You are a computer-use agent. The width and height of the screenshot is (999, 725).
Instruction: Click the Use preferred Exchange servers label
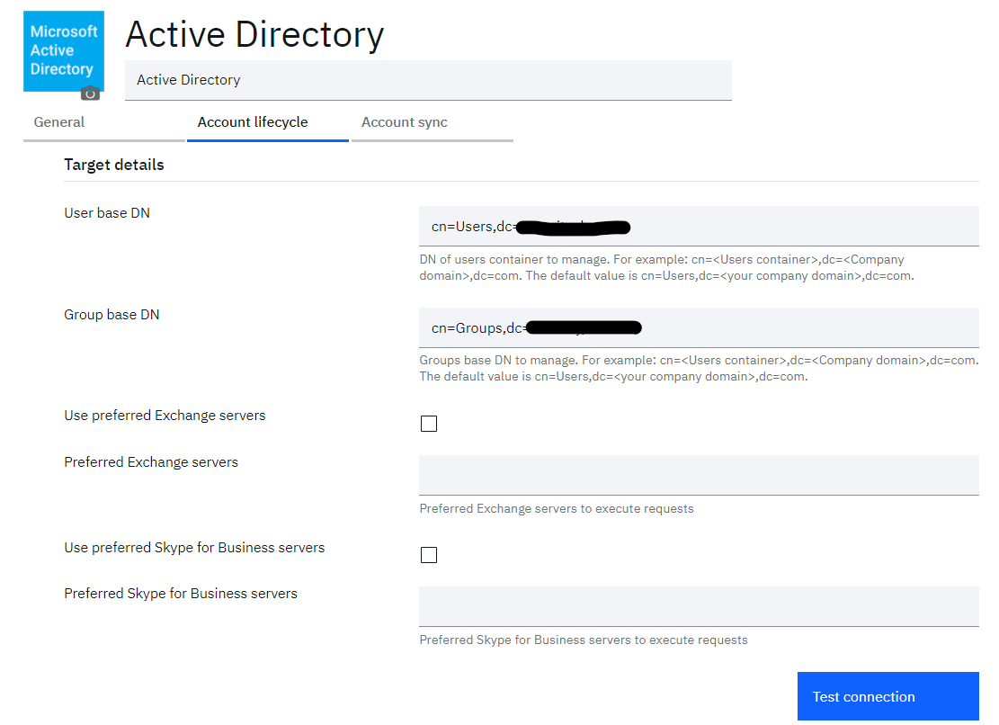165,416
